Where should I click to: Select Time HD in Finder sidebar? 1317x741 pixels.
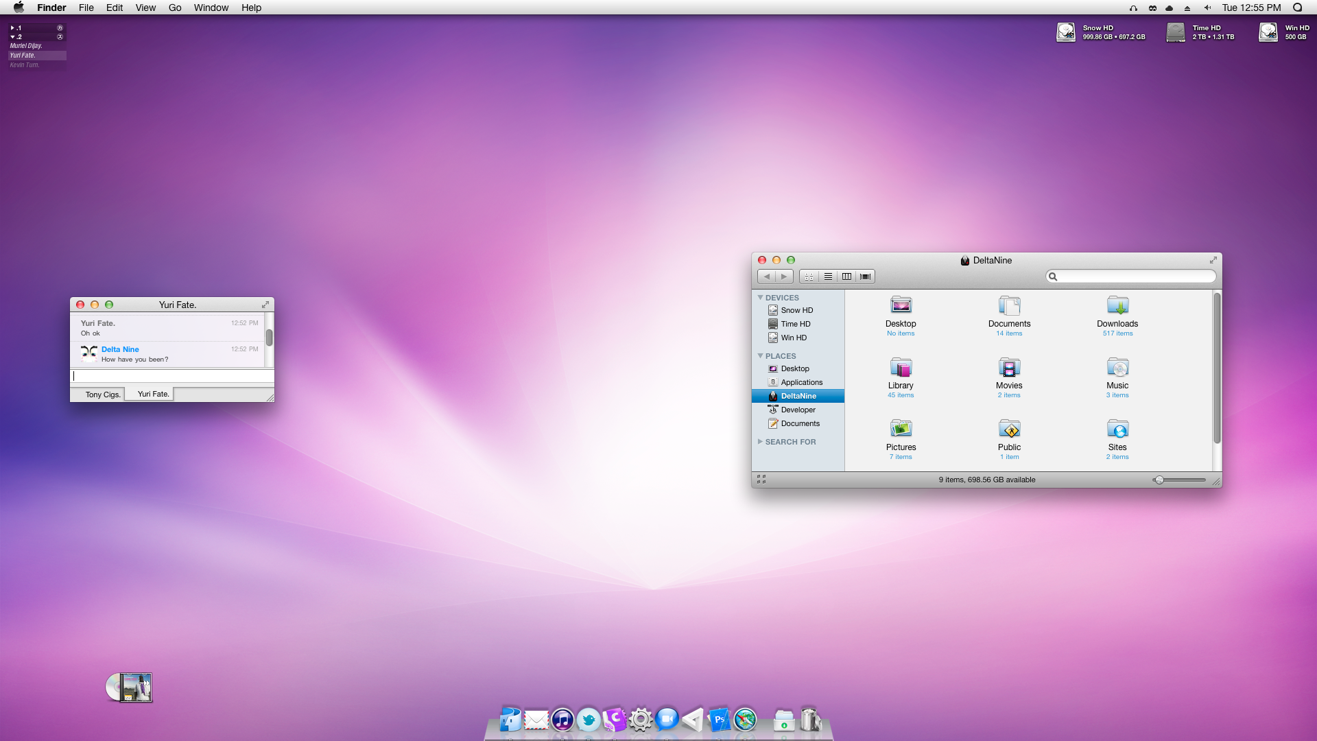(798, 324)
